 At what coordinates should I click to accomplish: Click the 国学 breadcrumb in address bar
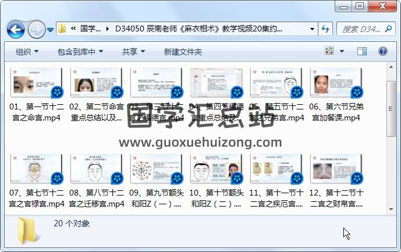coord(90,29)
